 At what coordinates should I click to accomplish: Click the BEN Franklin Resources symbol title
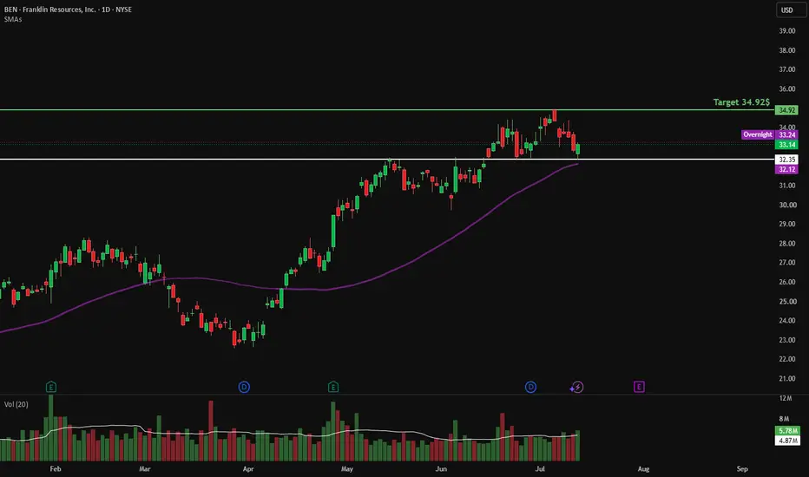[68, 10]
